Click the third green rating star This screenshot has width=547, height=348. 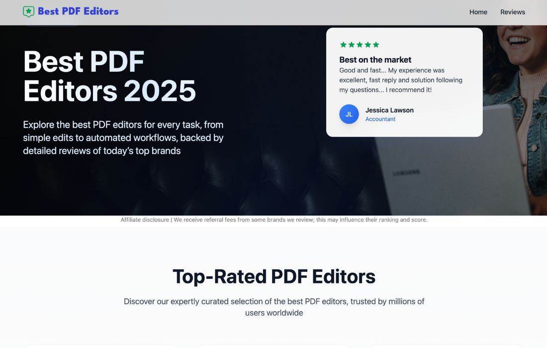click(x=360, y=45)
